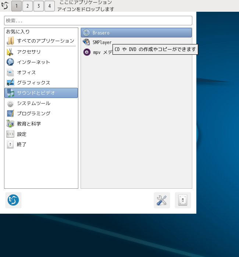The image size is (239, 257).
Task: Select the サウンドとビデオ category label
Action: (x=36, y=93)
